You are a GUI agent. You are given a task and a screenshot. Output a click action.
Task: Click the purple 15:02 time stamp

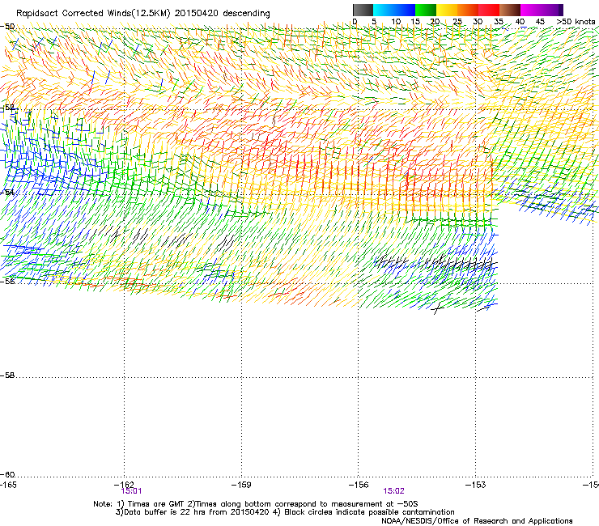(394, 491)
